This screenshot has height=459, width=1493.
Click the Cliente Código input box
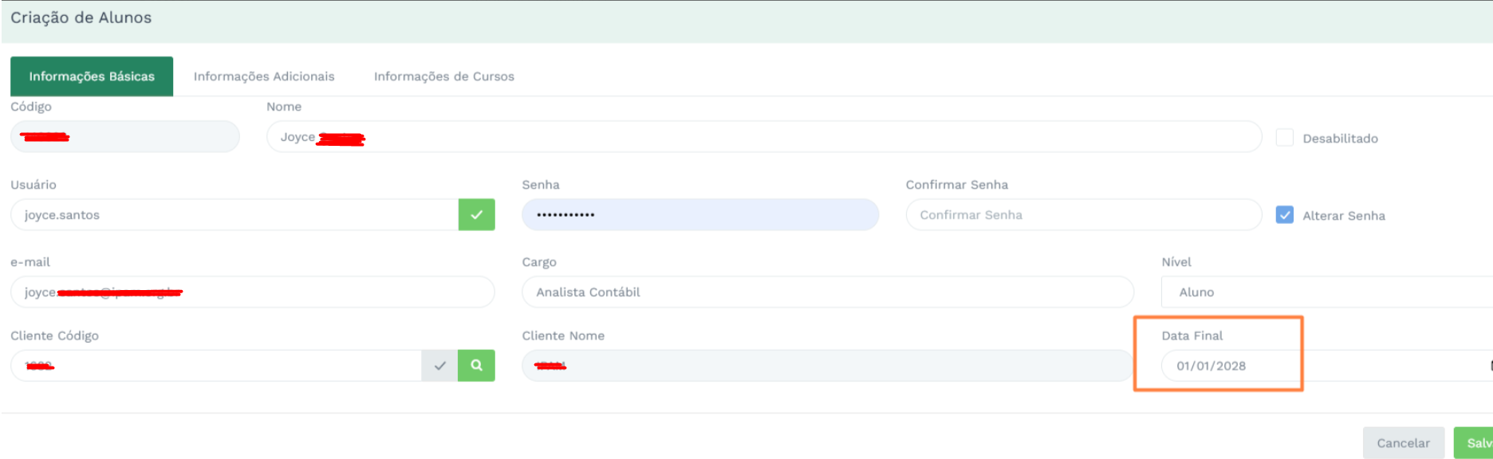coord(215,366)
